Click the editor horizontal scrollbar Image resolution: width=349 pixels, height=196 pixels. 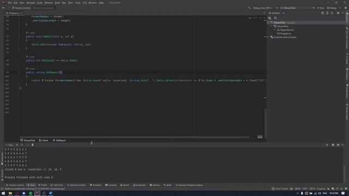(x=135, y=137)
